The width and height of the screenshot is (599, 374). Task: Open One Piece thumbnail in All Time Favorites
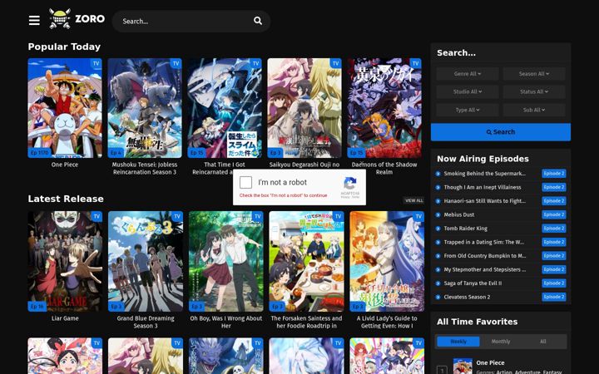point(463,366)
